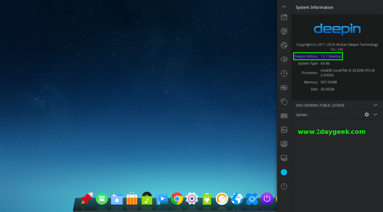Image resolution: width=383 pixels, height=212 pixels.
Task: Open Power management battery icon in sidebar
Action: [x=284, y=88]
